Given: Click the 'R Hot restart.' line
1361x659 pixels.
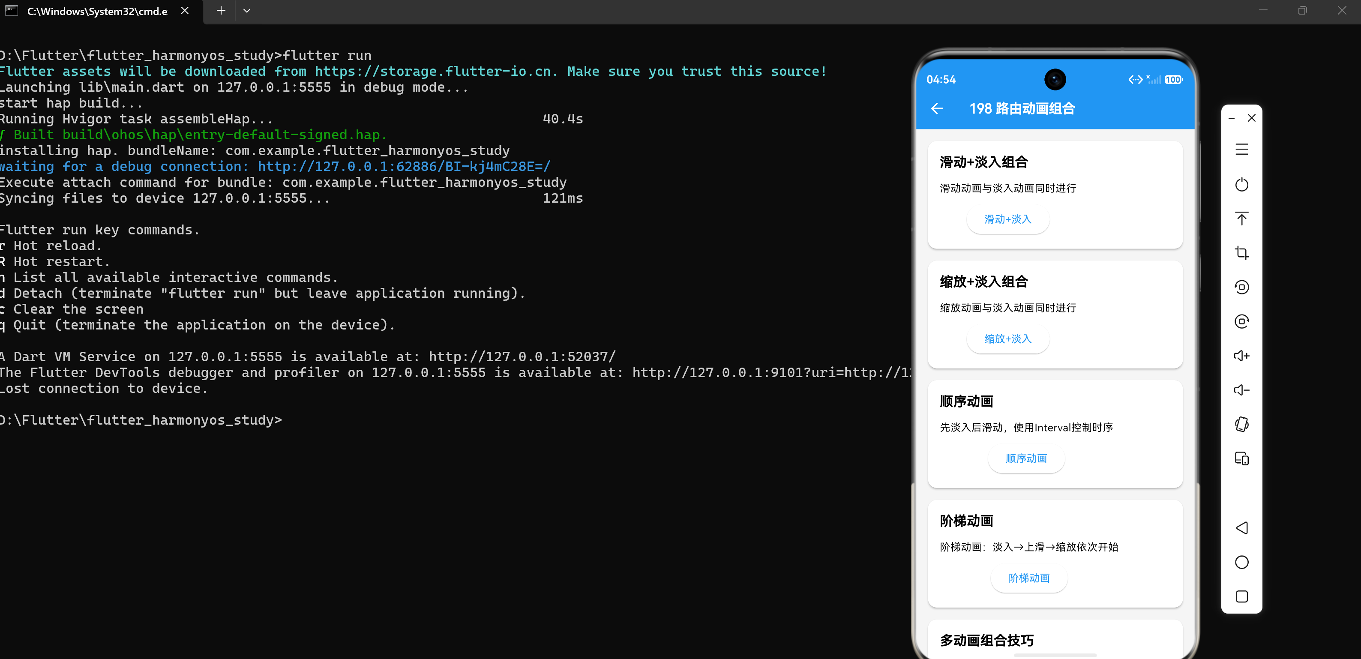Looking at the screenshot, I should tap(55, 262).
